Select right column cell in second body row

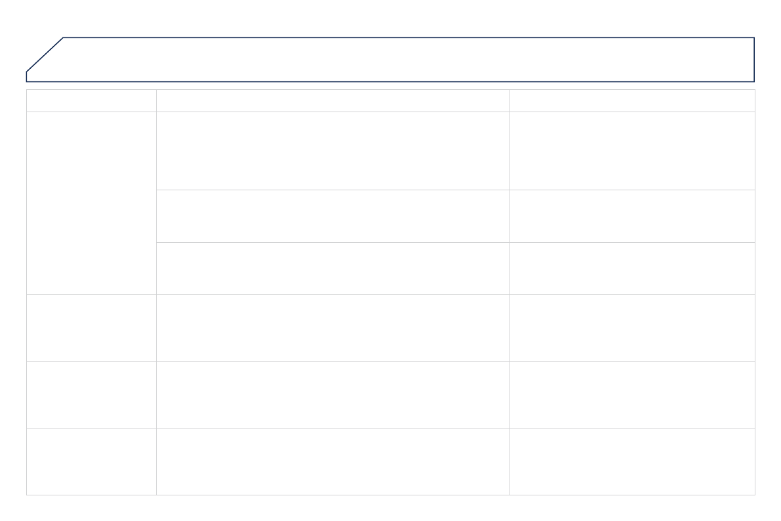click(632, 216)
